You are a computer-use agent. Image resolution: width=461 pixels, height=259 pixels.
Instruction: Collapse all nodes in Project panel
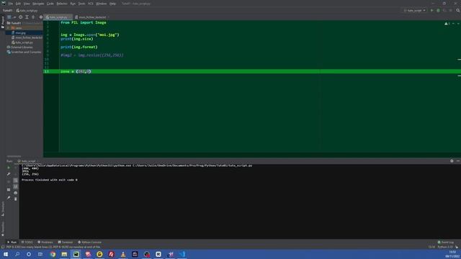point(33,17)
